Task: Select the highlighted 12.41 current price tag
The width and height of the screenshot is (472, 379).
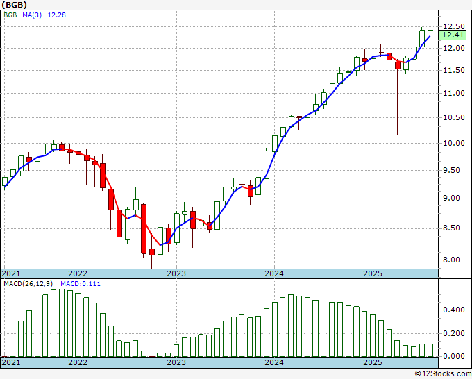Action: (453, 35)
